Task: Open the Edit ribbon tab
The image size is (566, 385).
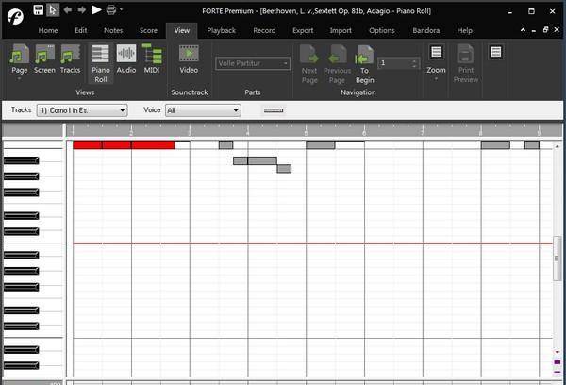Action: point(81,31)
